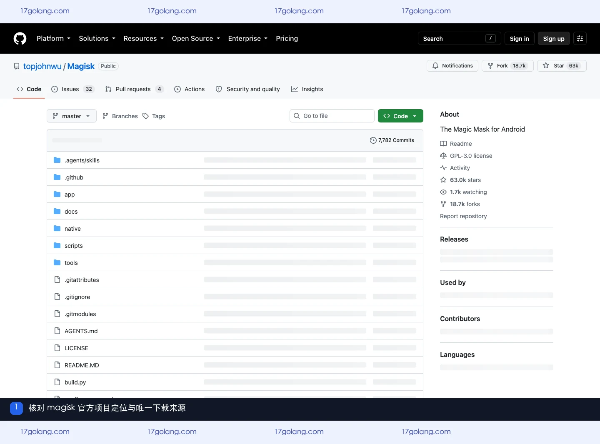This screenshot has width=600, height=444.
Task: Open the .agents/skills folder name
Action: (82, 160)
